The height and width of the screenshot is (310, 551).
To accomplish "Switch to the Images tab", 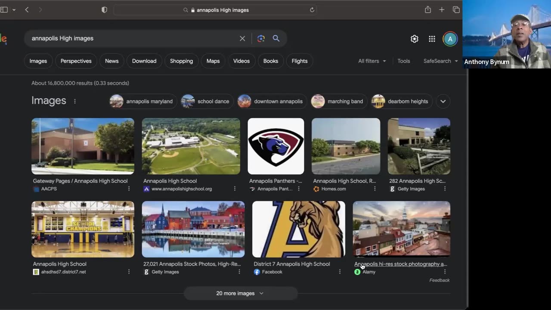I will point(38,61).
